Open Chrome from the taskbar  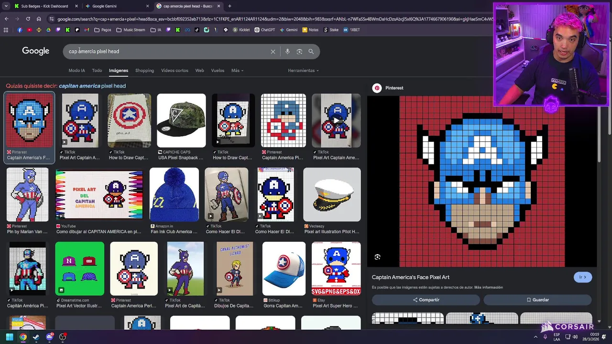[x=23, y=337]
